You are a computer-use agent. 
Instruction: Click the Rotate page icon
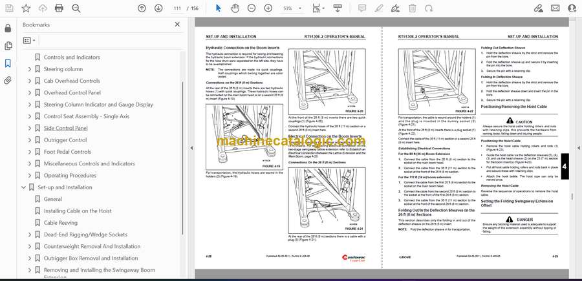[x=429, y=8]
